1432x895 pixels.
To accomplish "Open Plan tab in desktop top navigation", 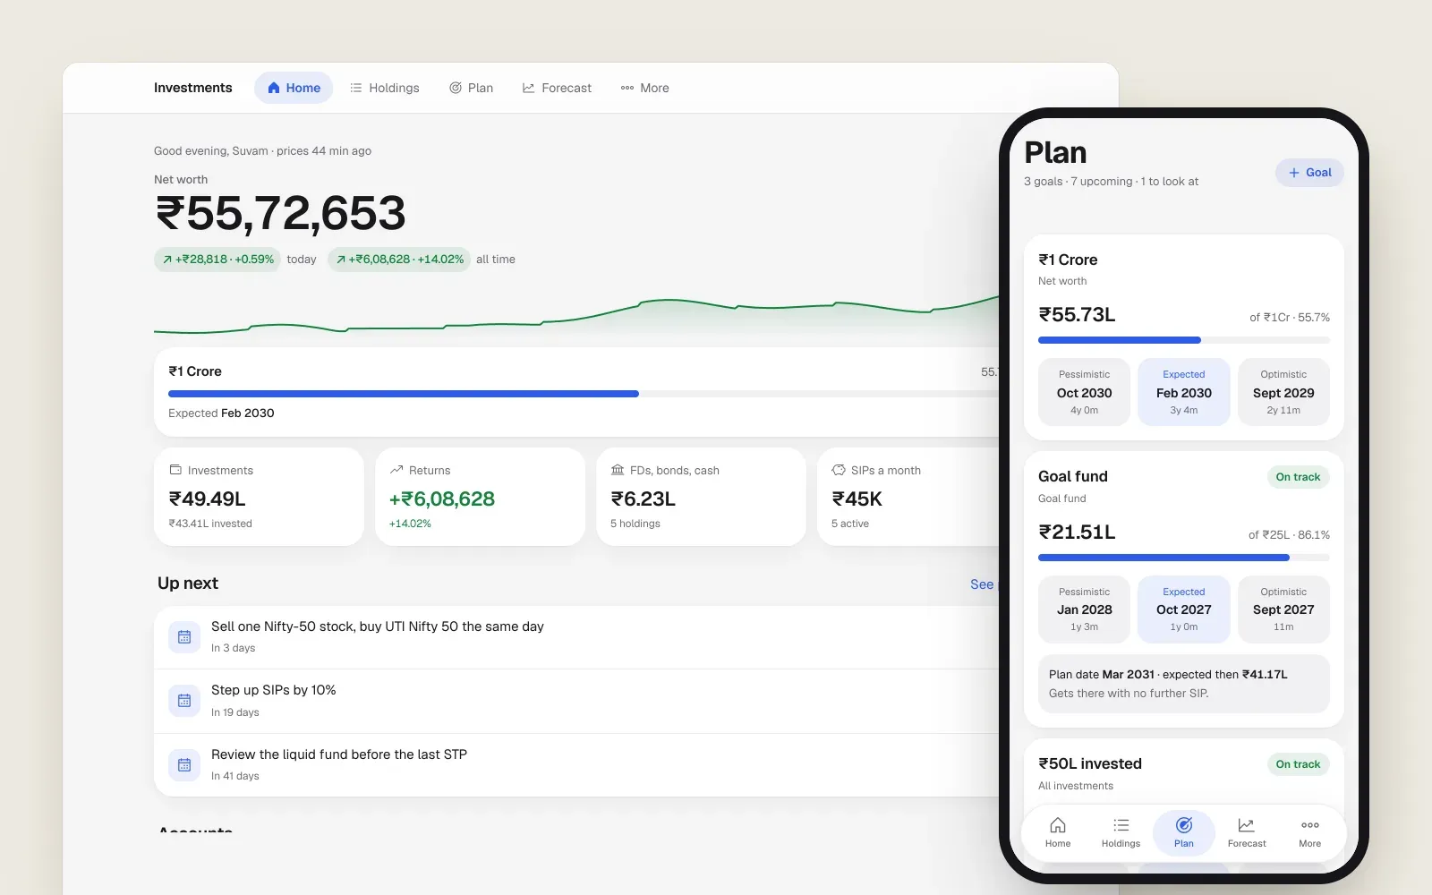I will coord(471,88).
